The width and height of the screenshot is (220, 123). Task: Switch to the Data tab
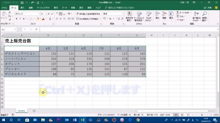point(65,8)
